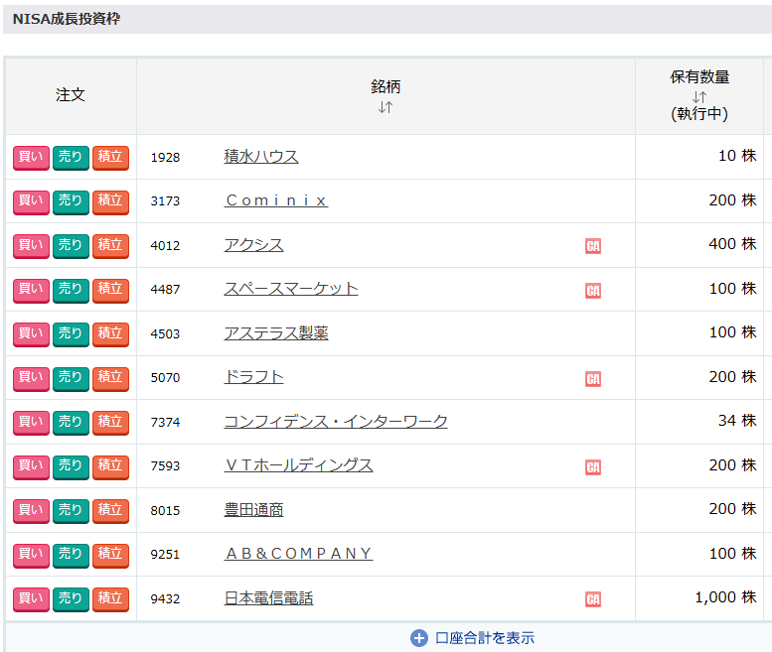Click 売り in the ドラフト row
This screenshot has width=772, height=652.
point(71,379)
